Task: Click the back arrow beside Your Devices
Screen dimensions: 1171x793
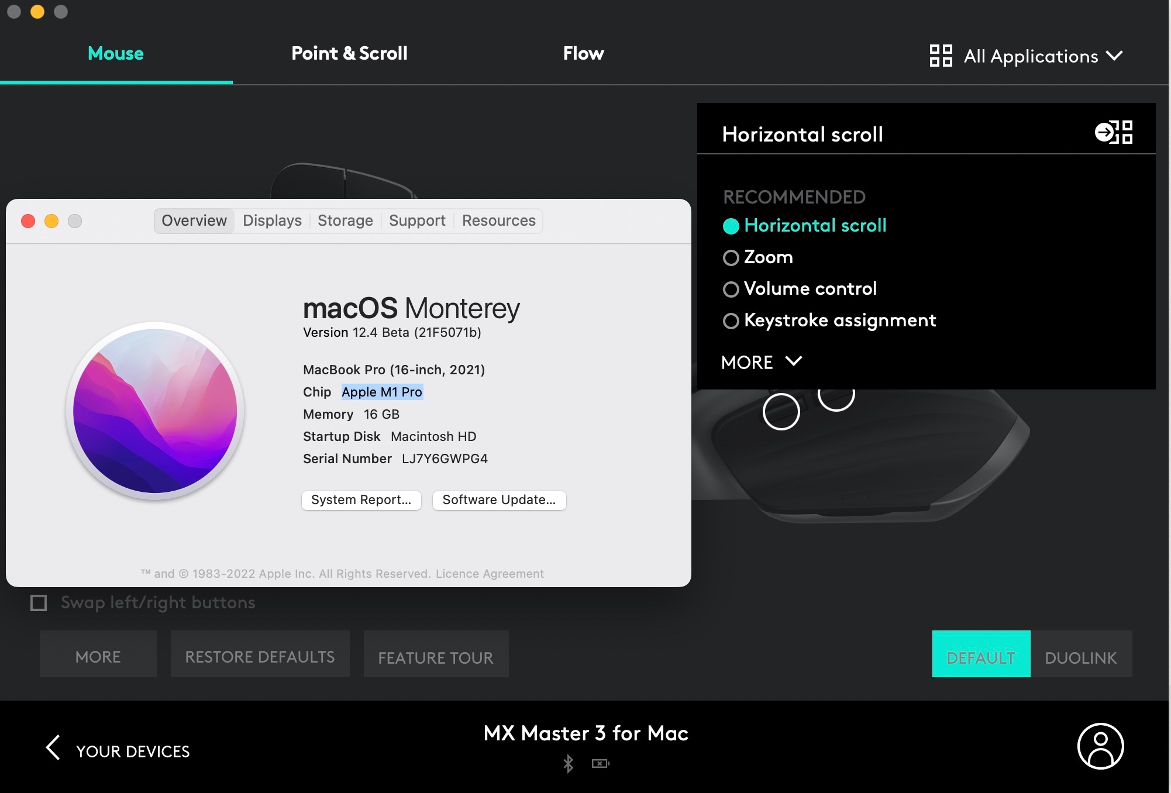Action: point(53,747)
